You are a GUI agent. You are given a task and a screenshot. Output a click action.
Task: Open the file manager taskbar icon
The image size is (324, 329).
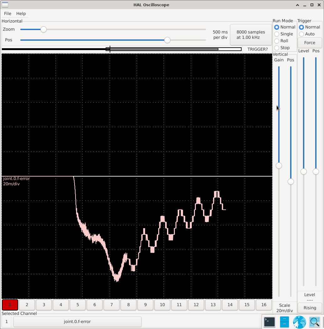[x=285, y=322]
